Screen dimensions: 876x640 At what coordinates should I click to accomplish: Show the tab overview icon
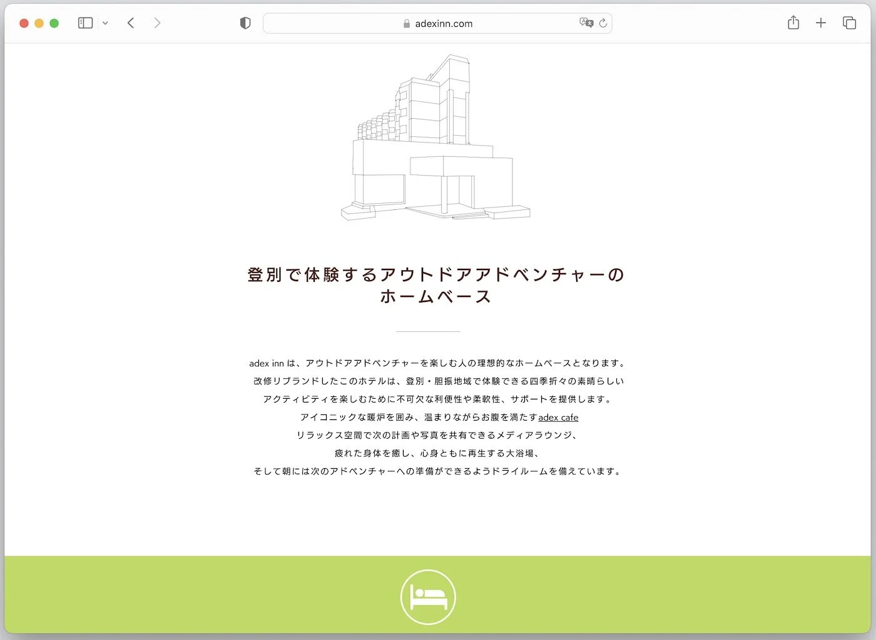coord(849,22)
